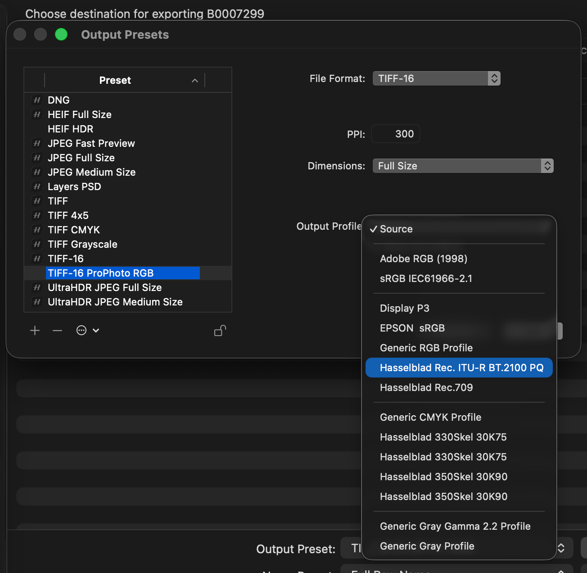Screen dimensions: 587x573
Task: Select the HEIF HDR preset
Action: [x=71, y=129]
